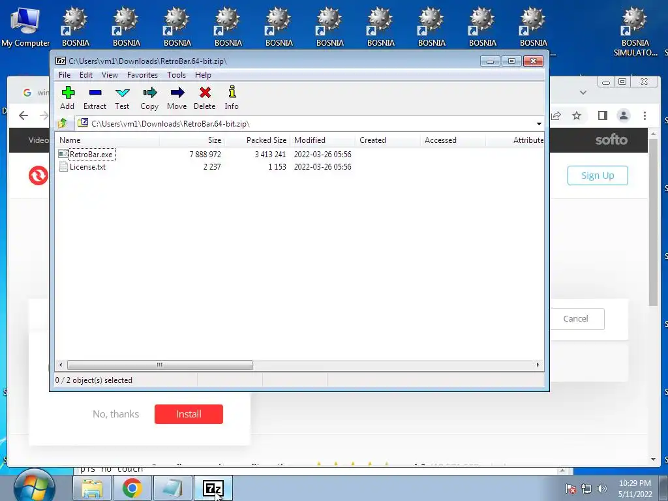The width and height of the screenshot is (668, 501).
Task: Sort by the Accessed column header
Action: [x=453, y=140]
